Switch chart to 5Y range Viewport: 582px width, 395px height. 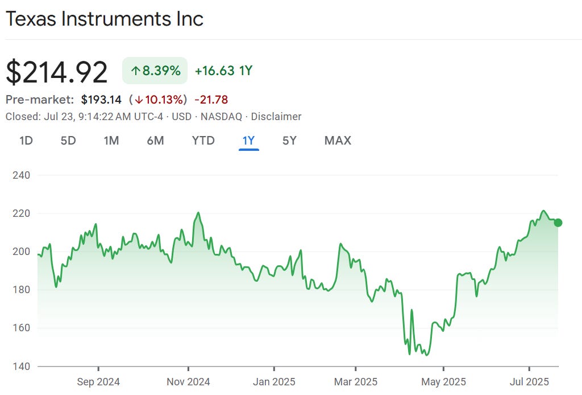[289, 141]
